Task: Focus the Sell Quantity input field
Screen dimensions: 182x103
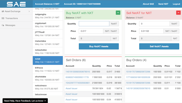Action: [x=154, y=24]
